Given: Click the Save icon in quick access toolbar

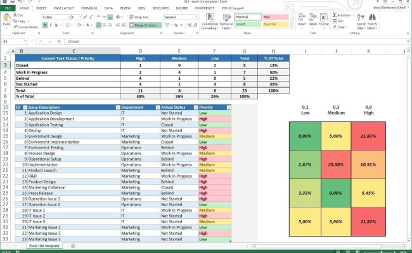Looking at the screenshot, I should point(12,1).
